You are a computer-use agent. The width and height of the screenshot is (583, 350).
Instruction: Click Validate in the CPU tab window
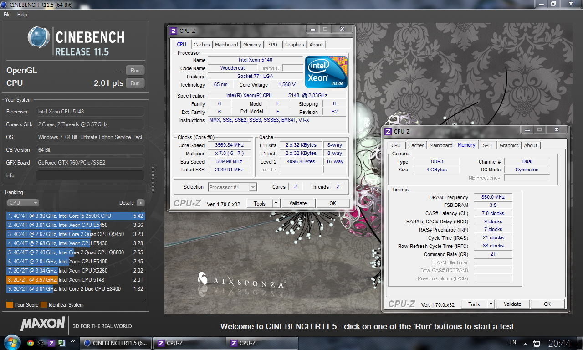(298, 203)
